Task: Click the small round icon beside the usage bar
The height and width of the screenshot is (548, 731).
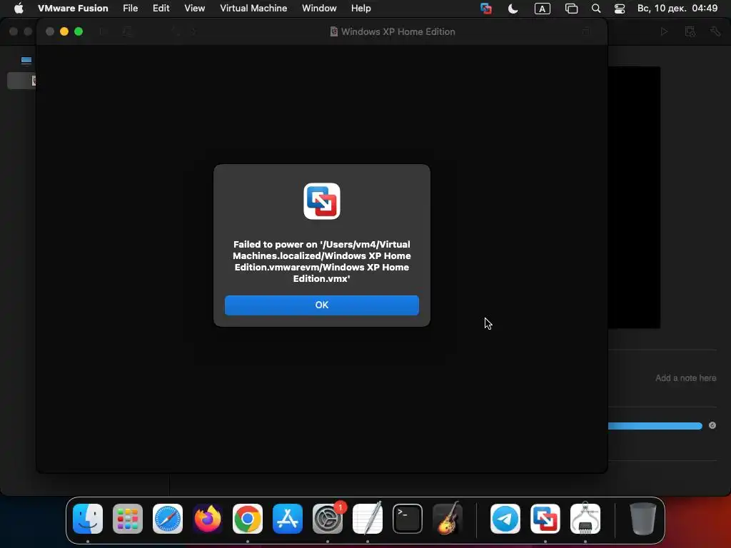Action: pyautogui.click(x=712, y=425)
